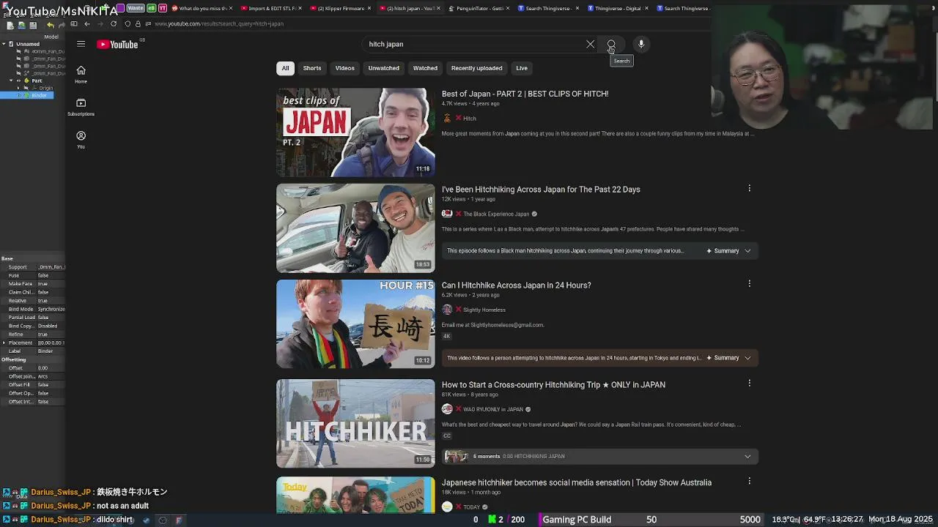The image size is (938, 527).
Task: Click WAO RYU!ONLY in JAPAN channel avatar
Action: [447, 409]
